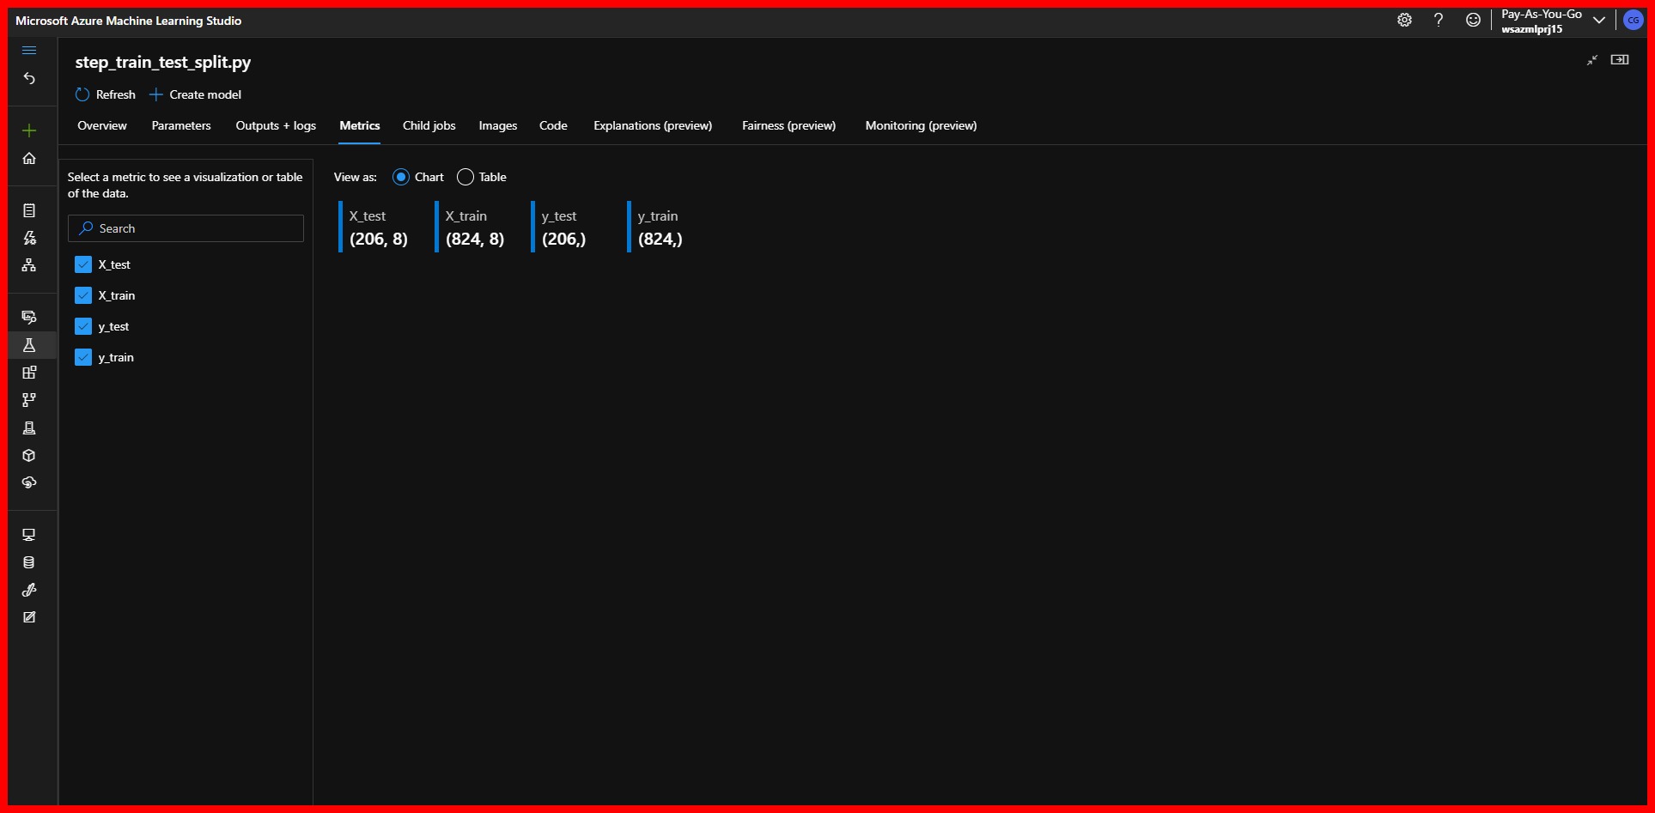Switch to the Overview tab
The height and width of the screenshot is (813, 1655).
click(x=102, y=125)
